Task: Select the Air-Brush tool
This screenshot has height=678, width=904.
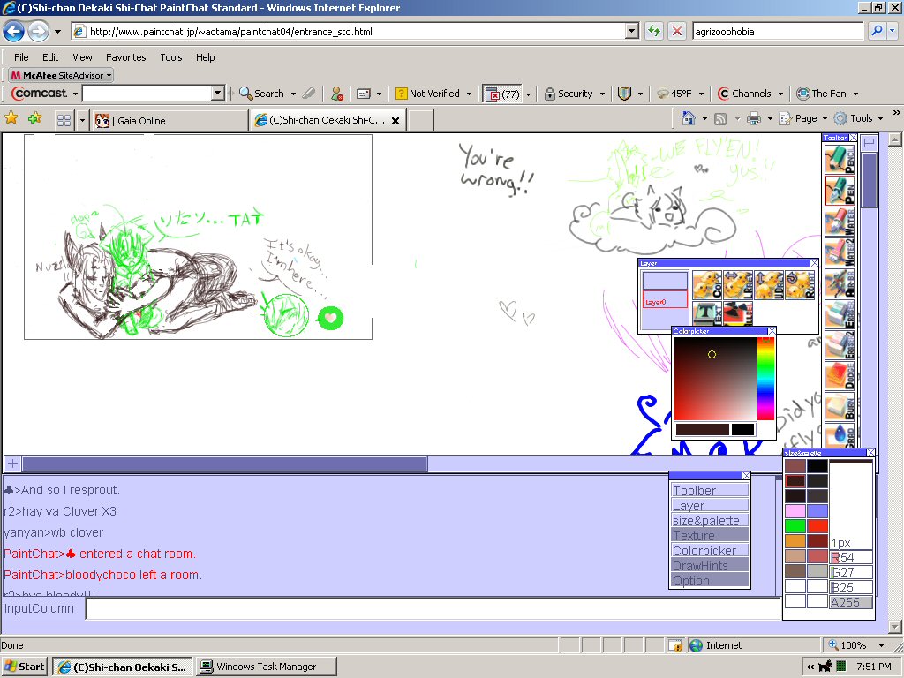Action: pyautogui.click(x=840, y=283)
